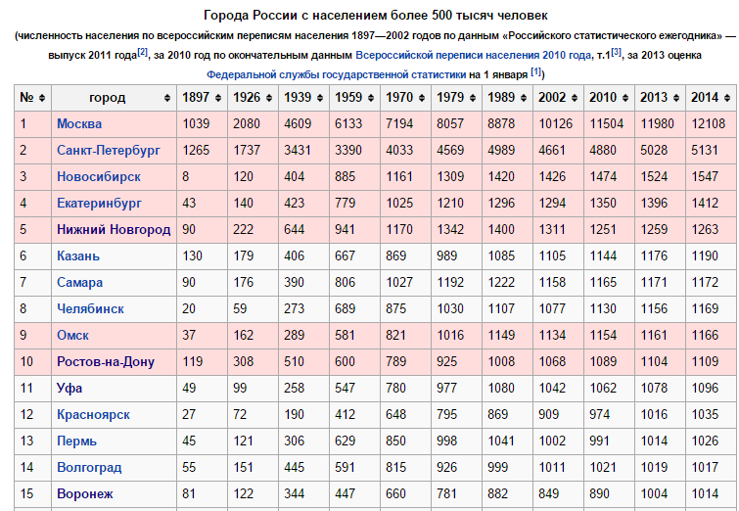The image size is (739, 511).
Task: Open the Санкт-Петербург article link
Action: 109,151
